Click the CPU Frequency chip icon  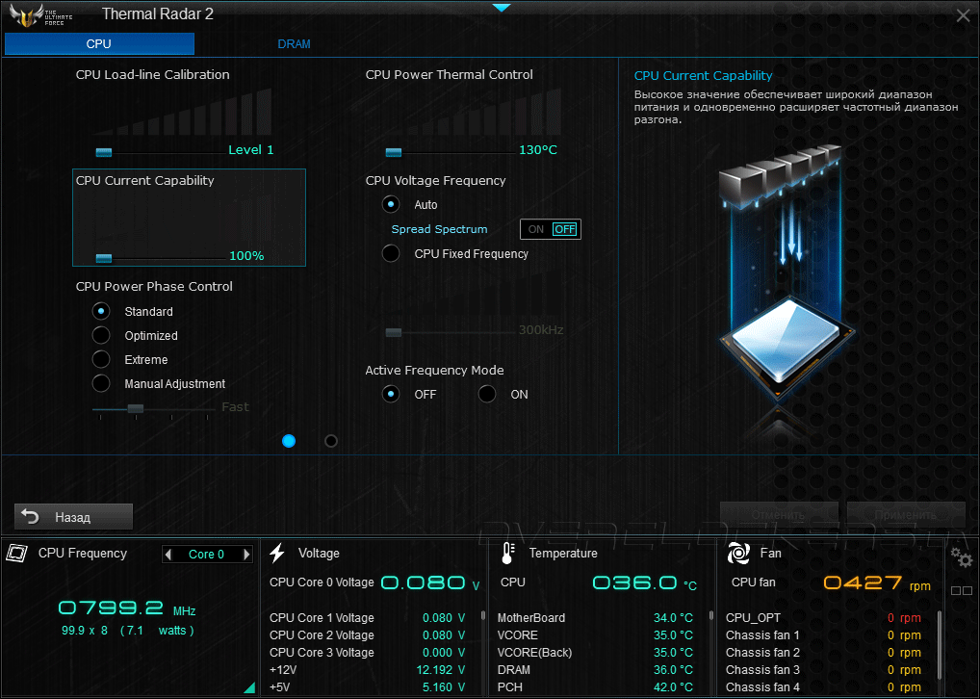[17, 553]
